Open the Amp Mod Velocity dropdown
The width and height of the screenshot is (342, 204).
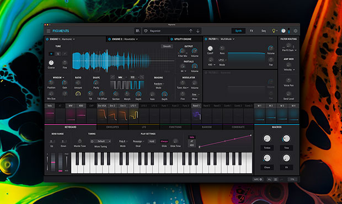289,69
